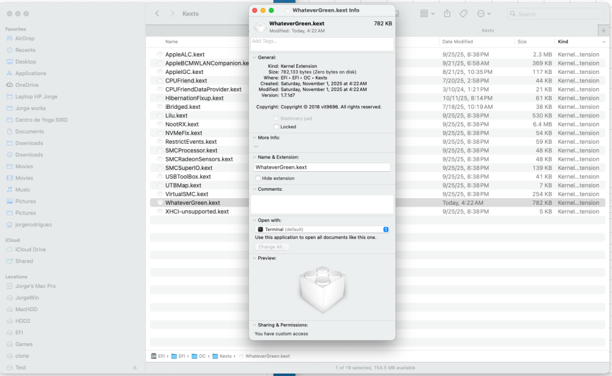
Task: Sort by the Date Modified column header
Action: point(457,42)
